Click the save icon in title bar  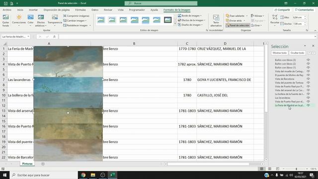click(5, 3)
